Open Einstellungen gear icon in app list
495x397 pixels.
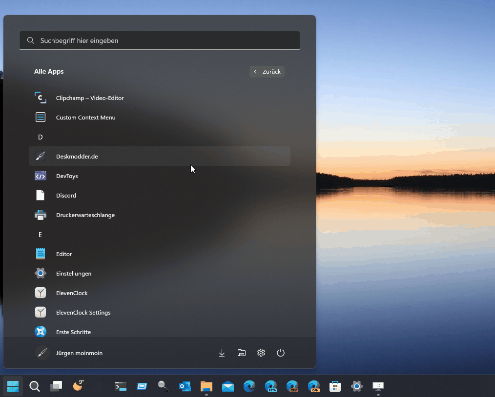pos(41,274)
